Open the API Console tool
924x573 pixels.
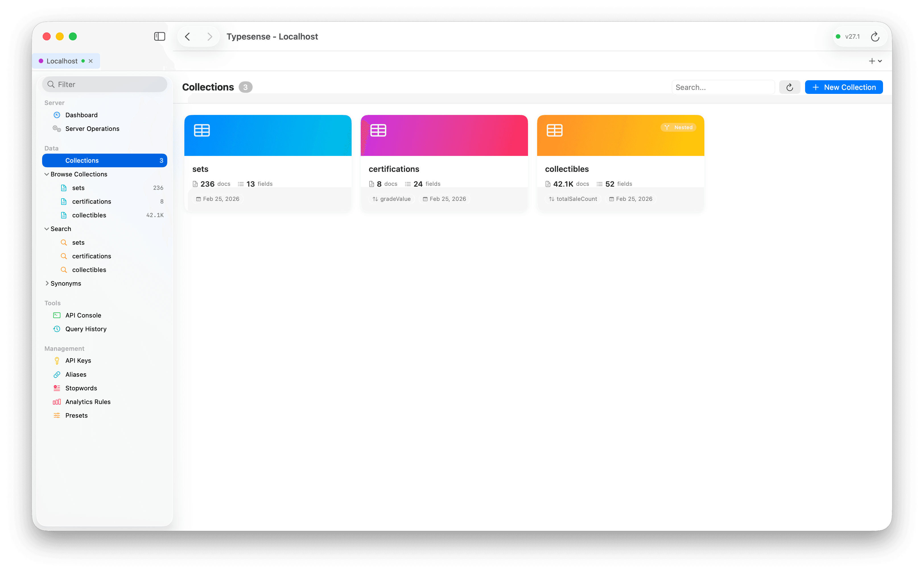(83, 315)
